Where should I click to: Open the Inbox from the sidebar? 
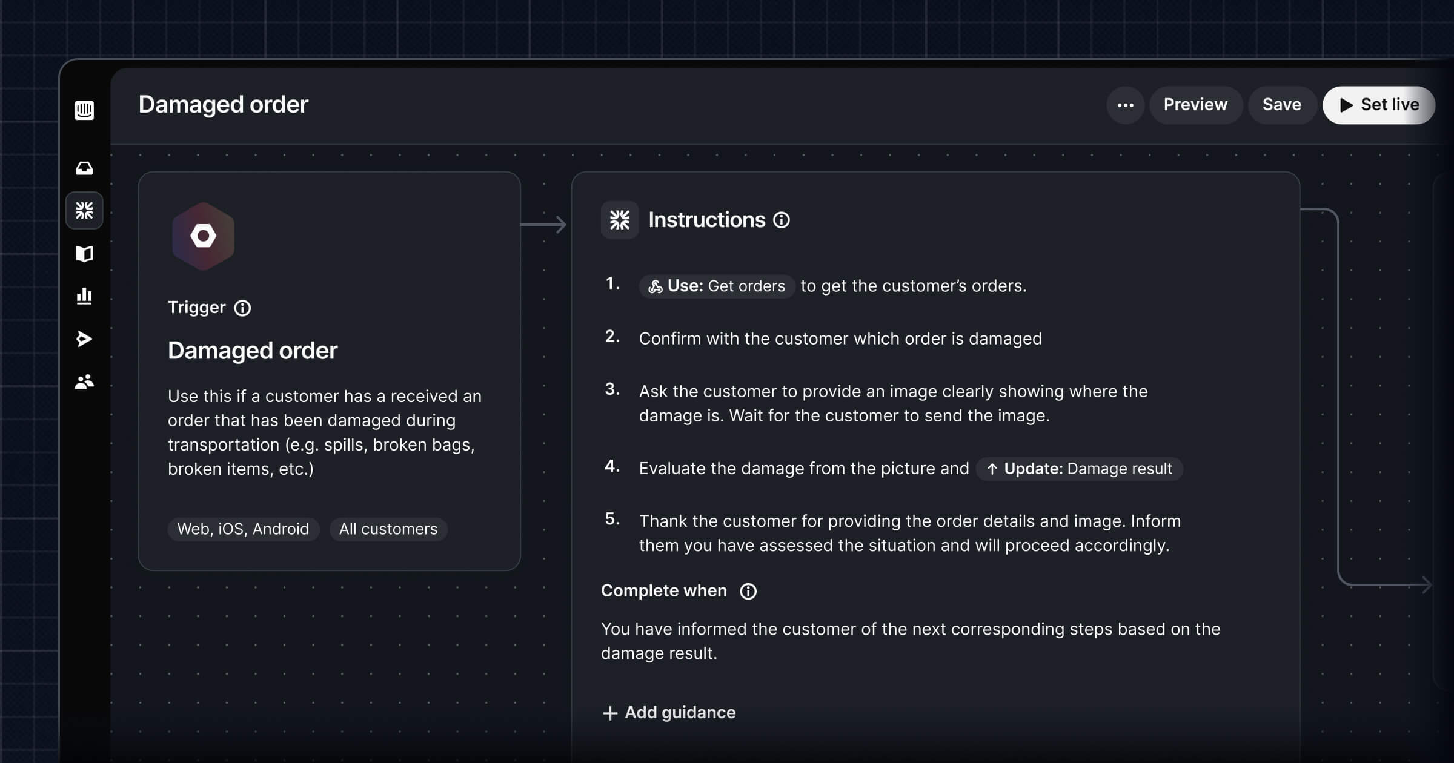[84, 168]
